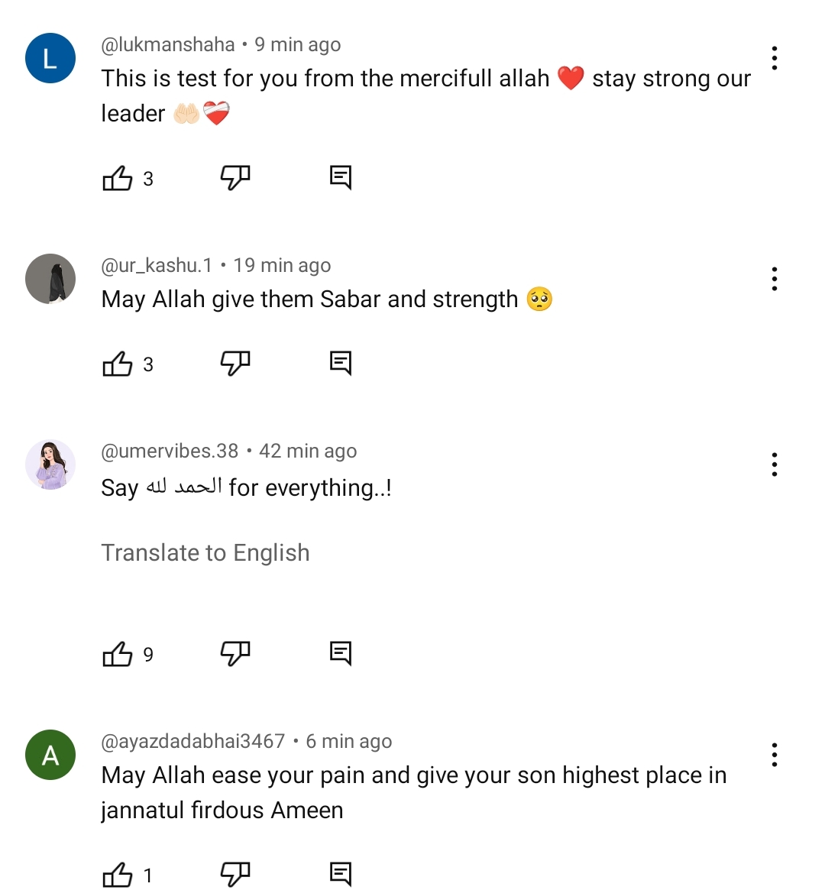
Task: Like @ayazdadabhai3467's comment
Action: point(116,872)
